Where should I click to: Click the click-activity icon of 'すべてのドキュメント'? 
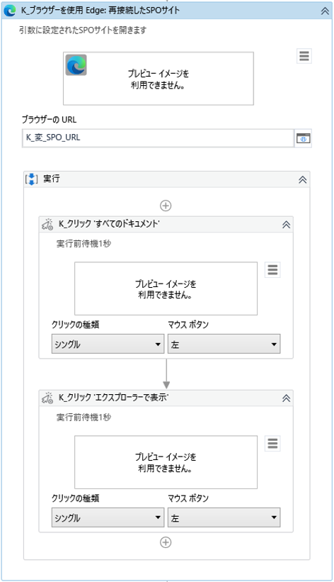pos(47,225)
